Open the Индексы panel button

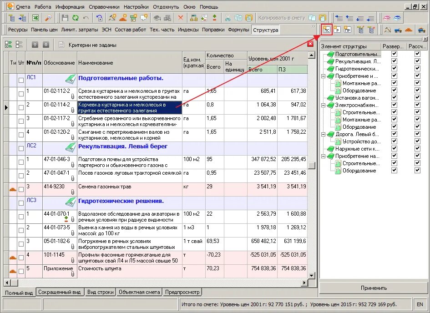click(x=188, y=30)
